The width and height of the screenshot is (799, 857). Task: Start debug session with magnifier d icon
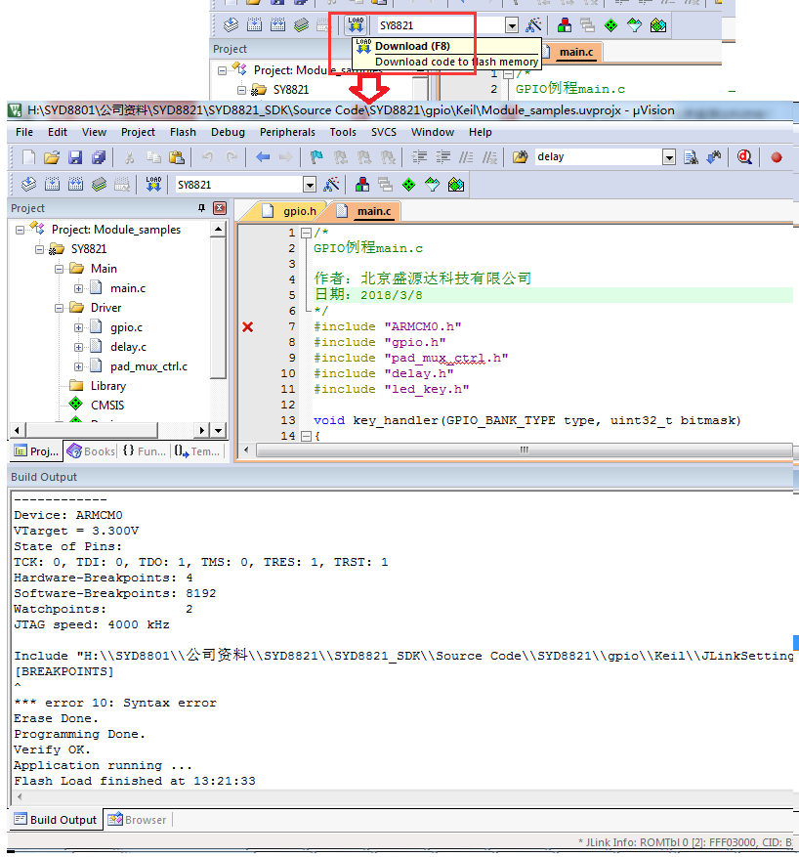tap(744, 157)
